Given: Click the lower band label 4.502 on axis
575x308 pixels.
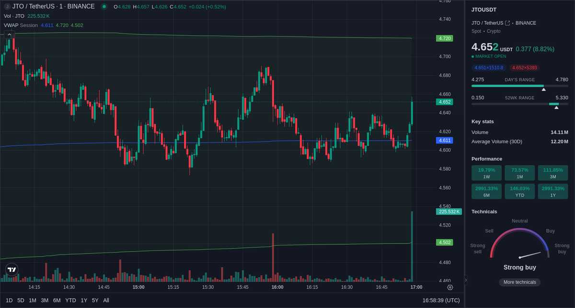Looking at the screenshot, I should coord(445,242).
